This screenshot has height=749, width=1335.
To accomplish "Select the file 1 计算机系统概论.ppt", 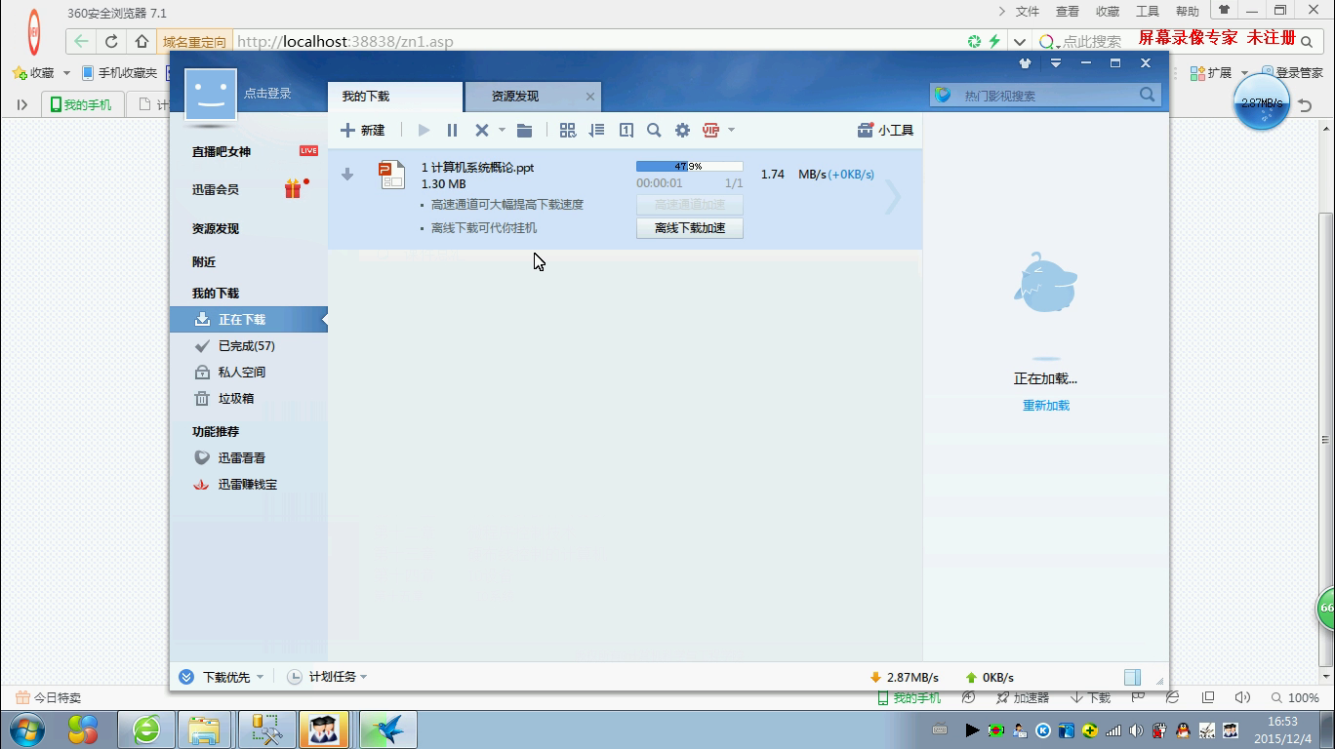I will tap(478, 168).
